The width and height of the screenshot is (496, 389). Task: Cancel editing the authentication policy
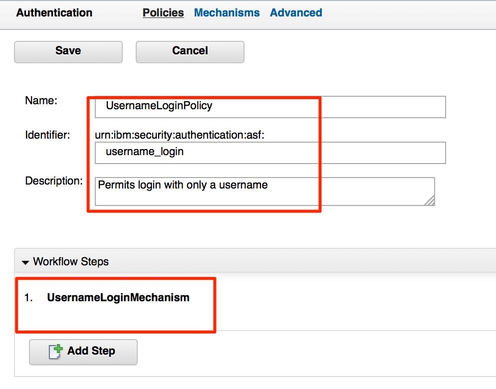(190, 50)
